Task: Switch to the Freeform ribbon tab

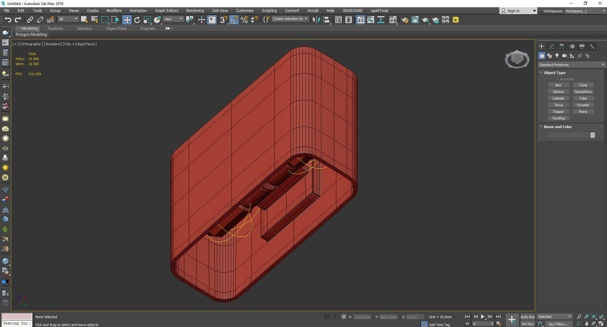Action: pos(55,28)
